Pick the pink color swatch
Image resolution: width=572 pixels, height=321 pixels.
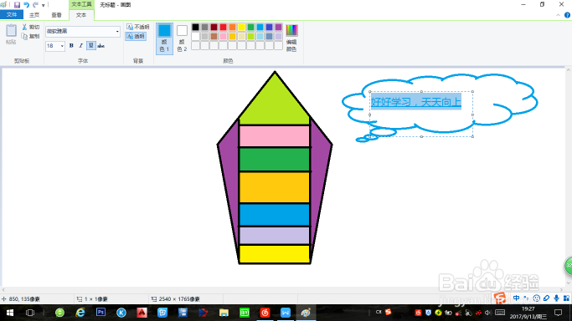pos(223,37)
